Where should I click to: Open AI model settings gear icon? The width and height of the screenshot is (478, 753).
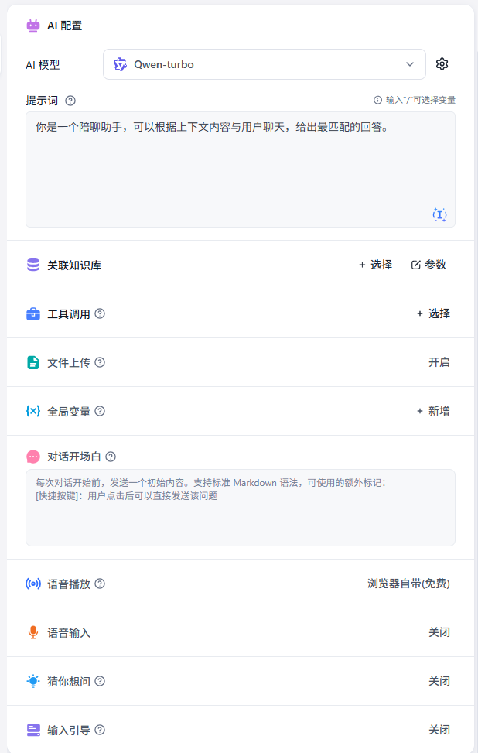click(x=442, y=64)
